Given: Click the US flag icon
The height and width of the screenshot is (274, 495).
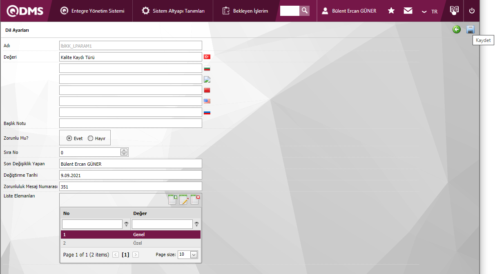Looking at the screenshot, I should pos(207,101).
